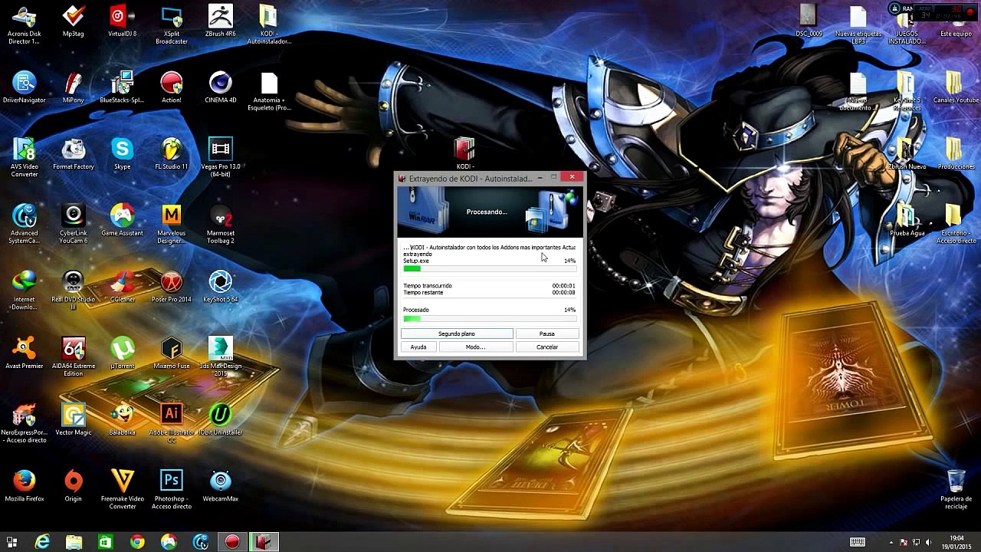This screenshot has width=981, height=552.
Task: Select the Real DVD Studio desktop icon
Action: click(74, 291)
